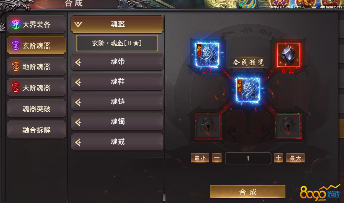
Task: Switch to 融合拆解 tab
Action: click(36, 130)
